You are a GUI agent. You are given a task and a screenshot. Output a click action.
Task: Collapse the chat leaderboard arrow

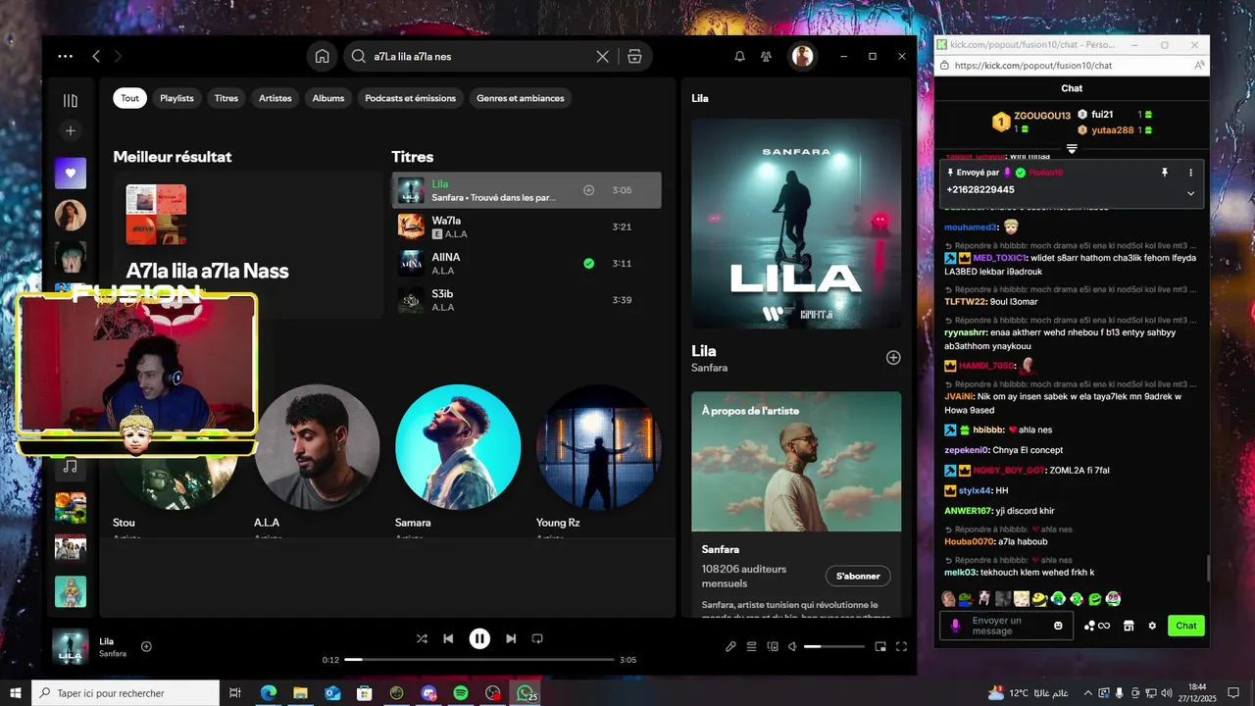pos(1072,149)
